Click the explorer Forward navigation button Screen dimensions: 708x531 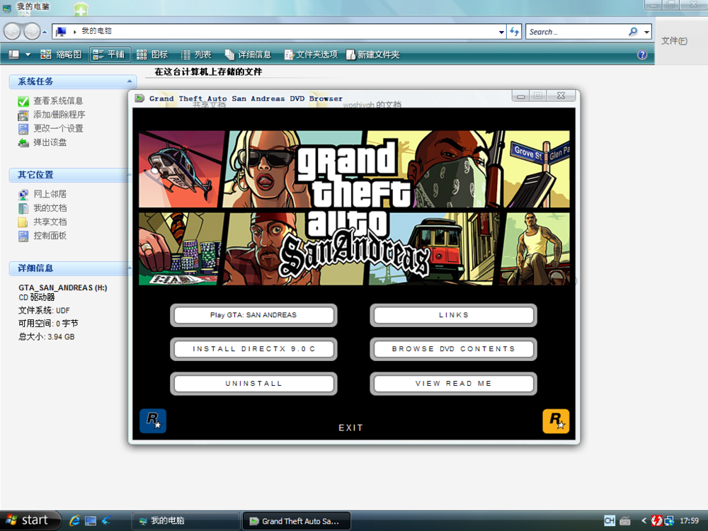[x=32, y=31]
